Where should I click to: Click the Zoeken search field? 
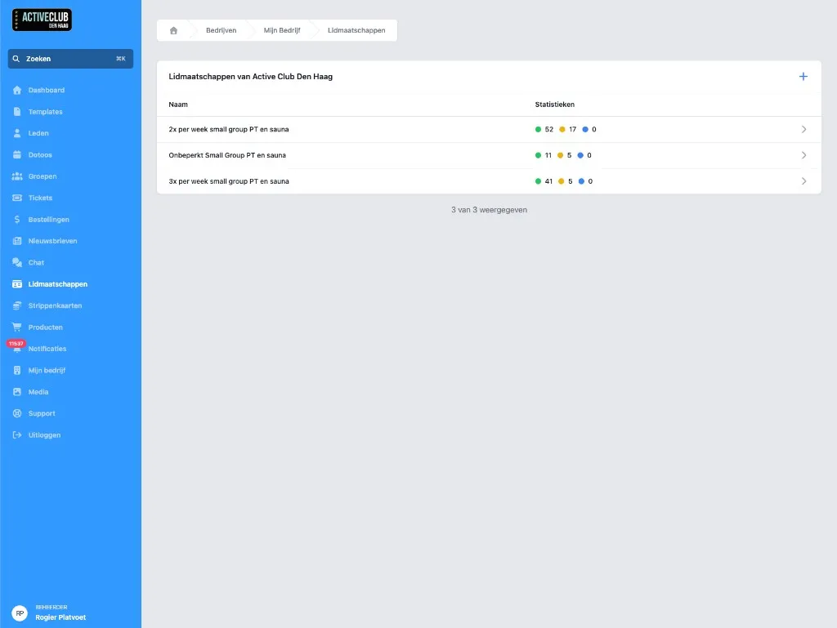(x=70, y=59)
